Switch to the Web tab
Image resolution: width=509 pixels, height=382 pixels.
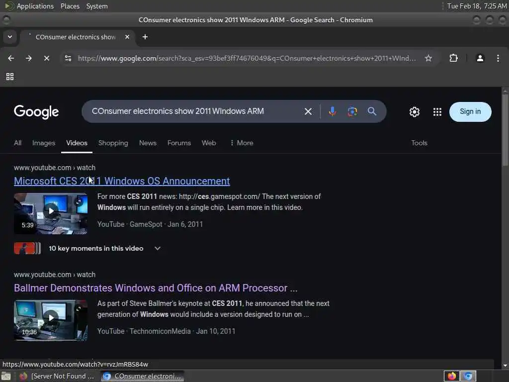pos(209,143)
